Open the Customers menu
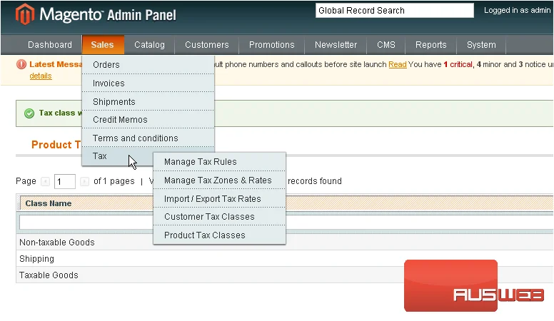Viewport: 554px width, 321px height. [207, 45]
